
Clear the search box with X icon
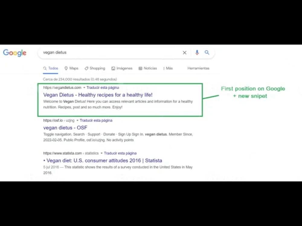point(185,52)
